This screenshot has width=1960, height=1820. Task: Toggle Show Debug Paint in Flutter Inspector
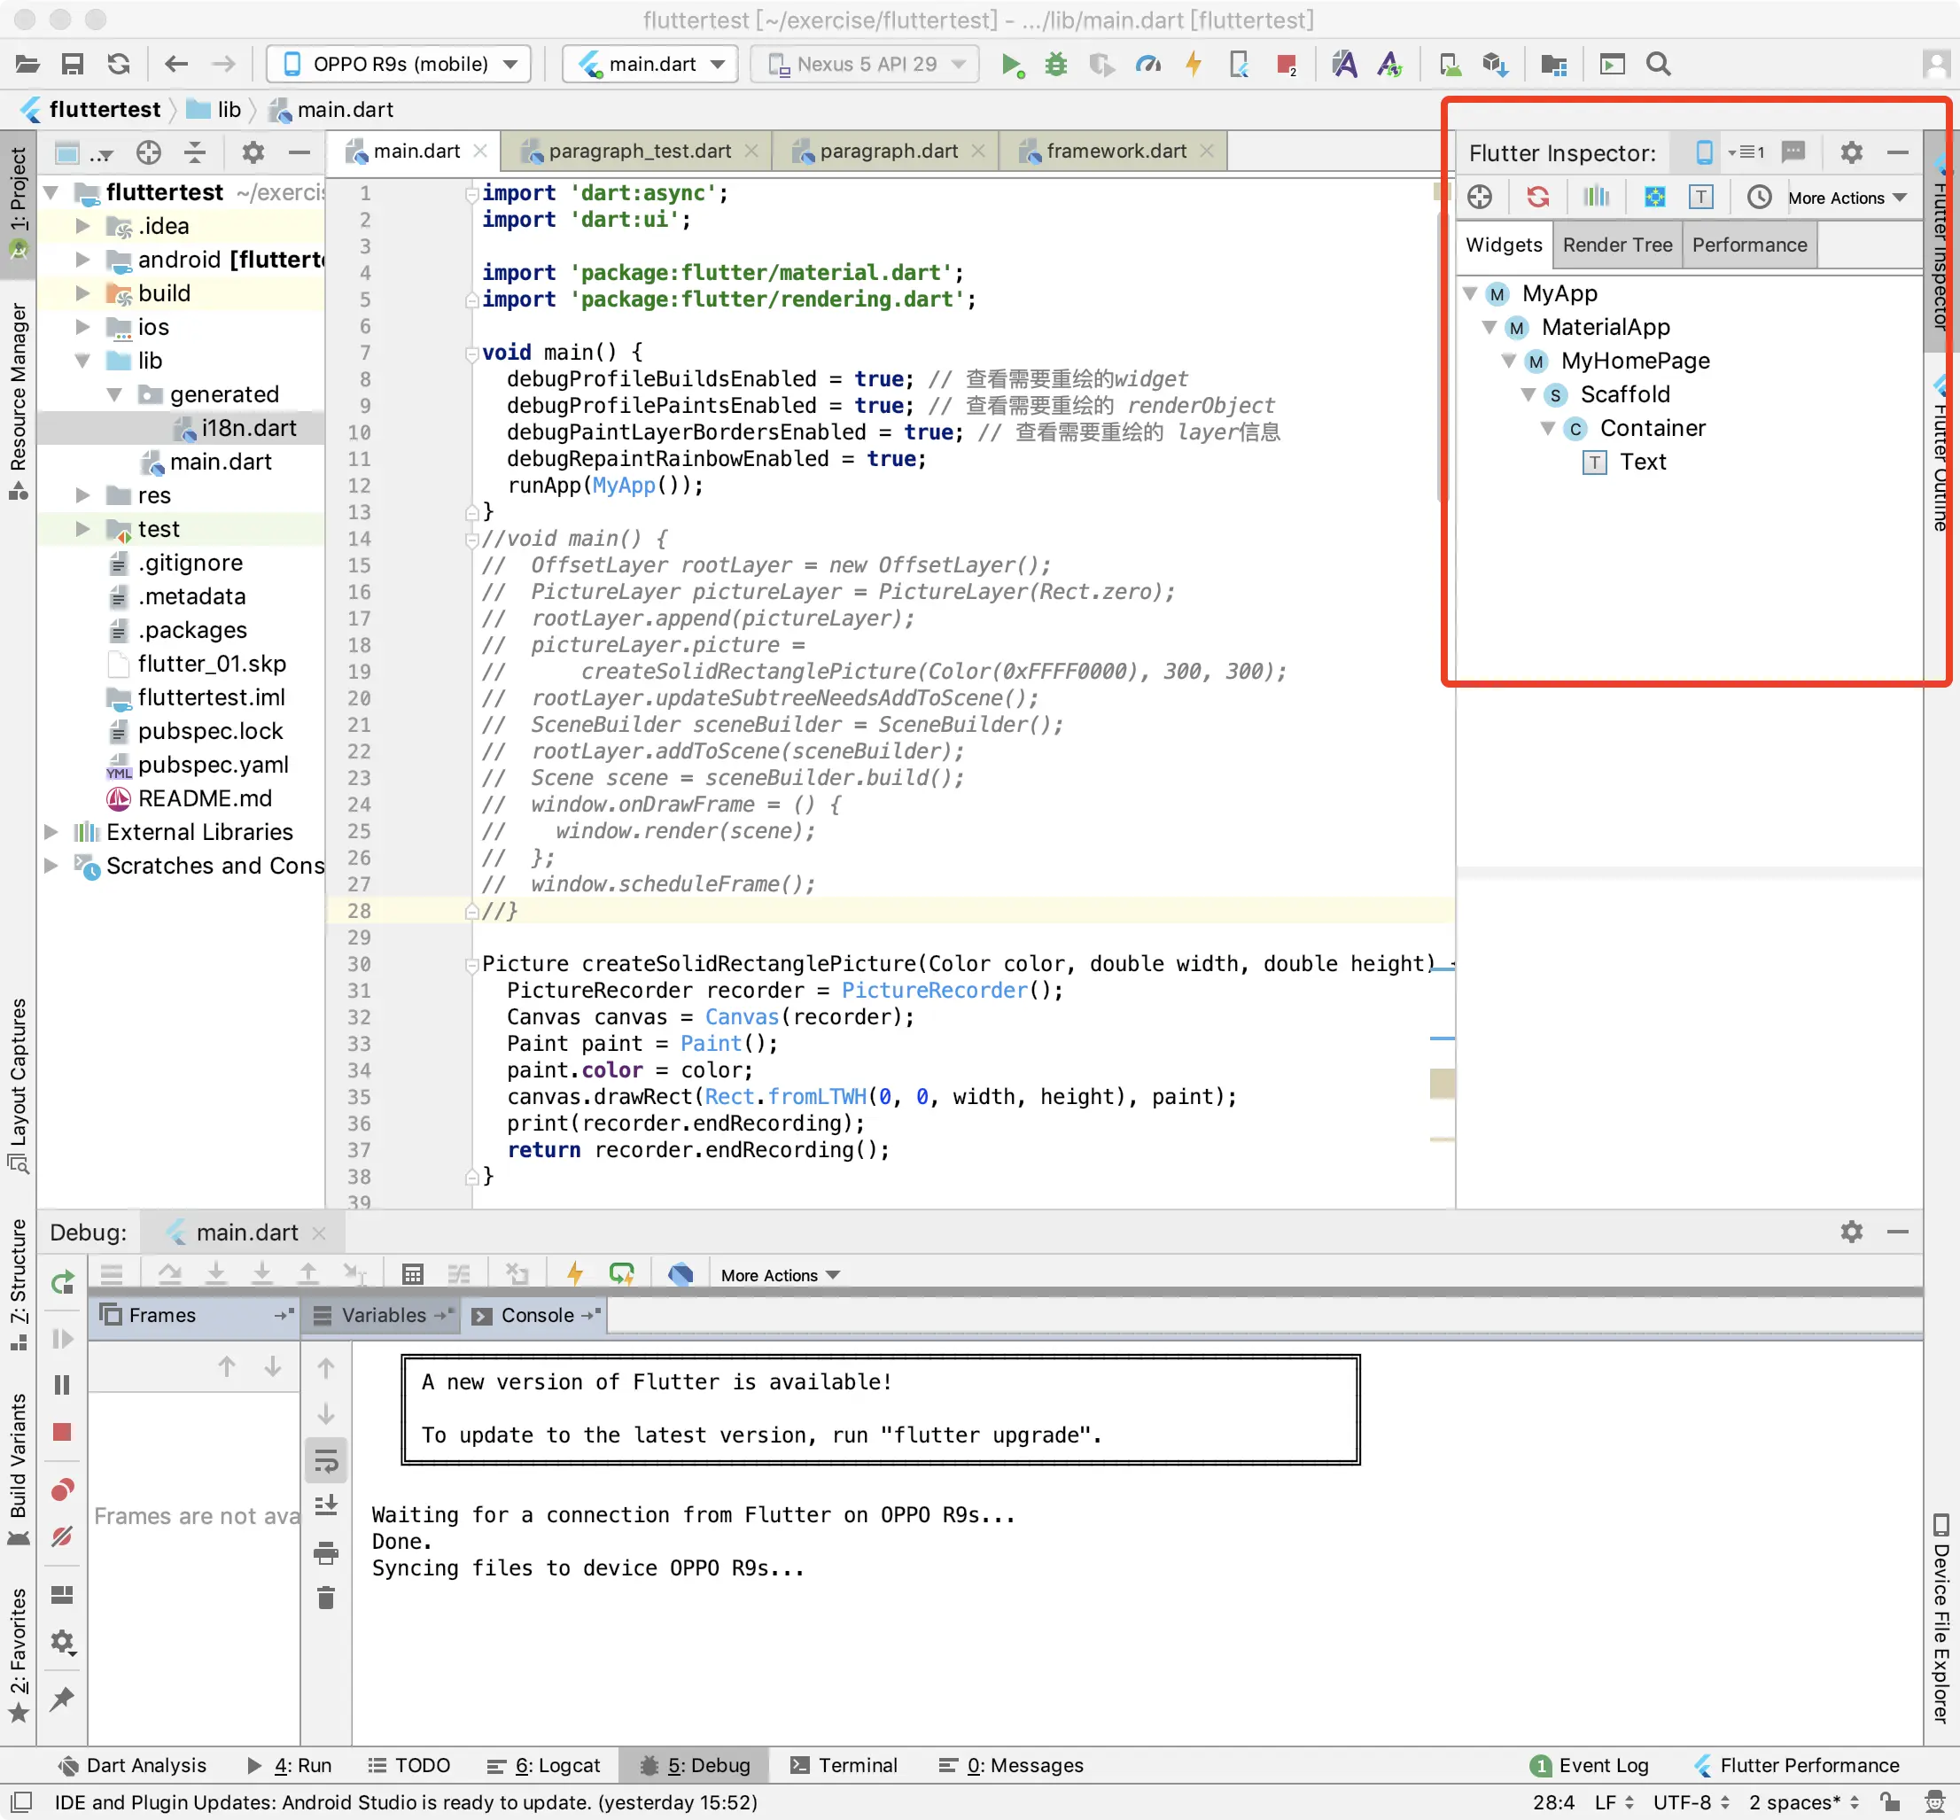point(1654,197)
